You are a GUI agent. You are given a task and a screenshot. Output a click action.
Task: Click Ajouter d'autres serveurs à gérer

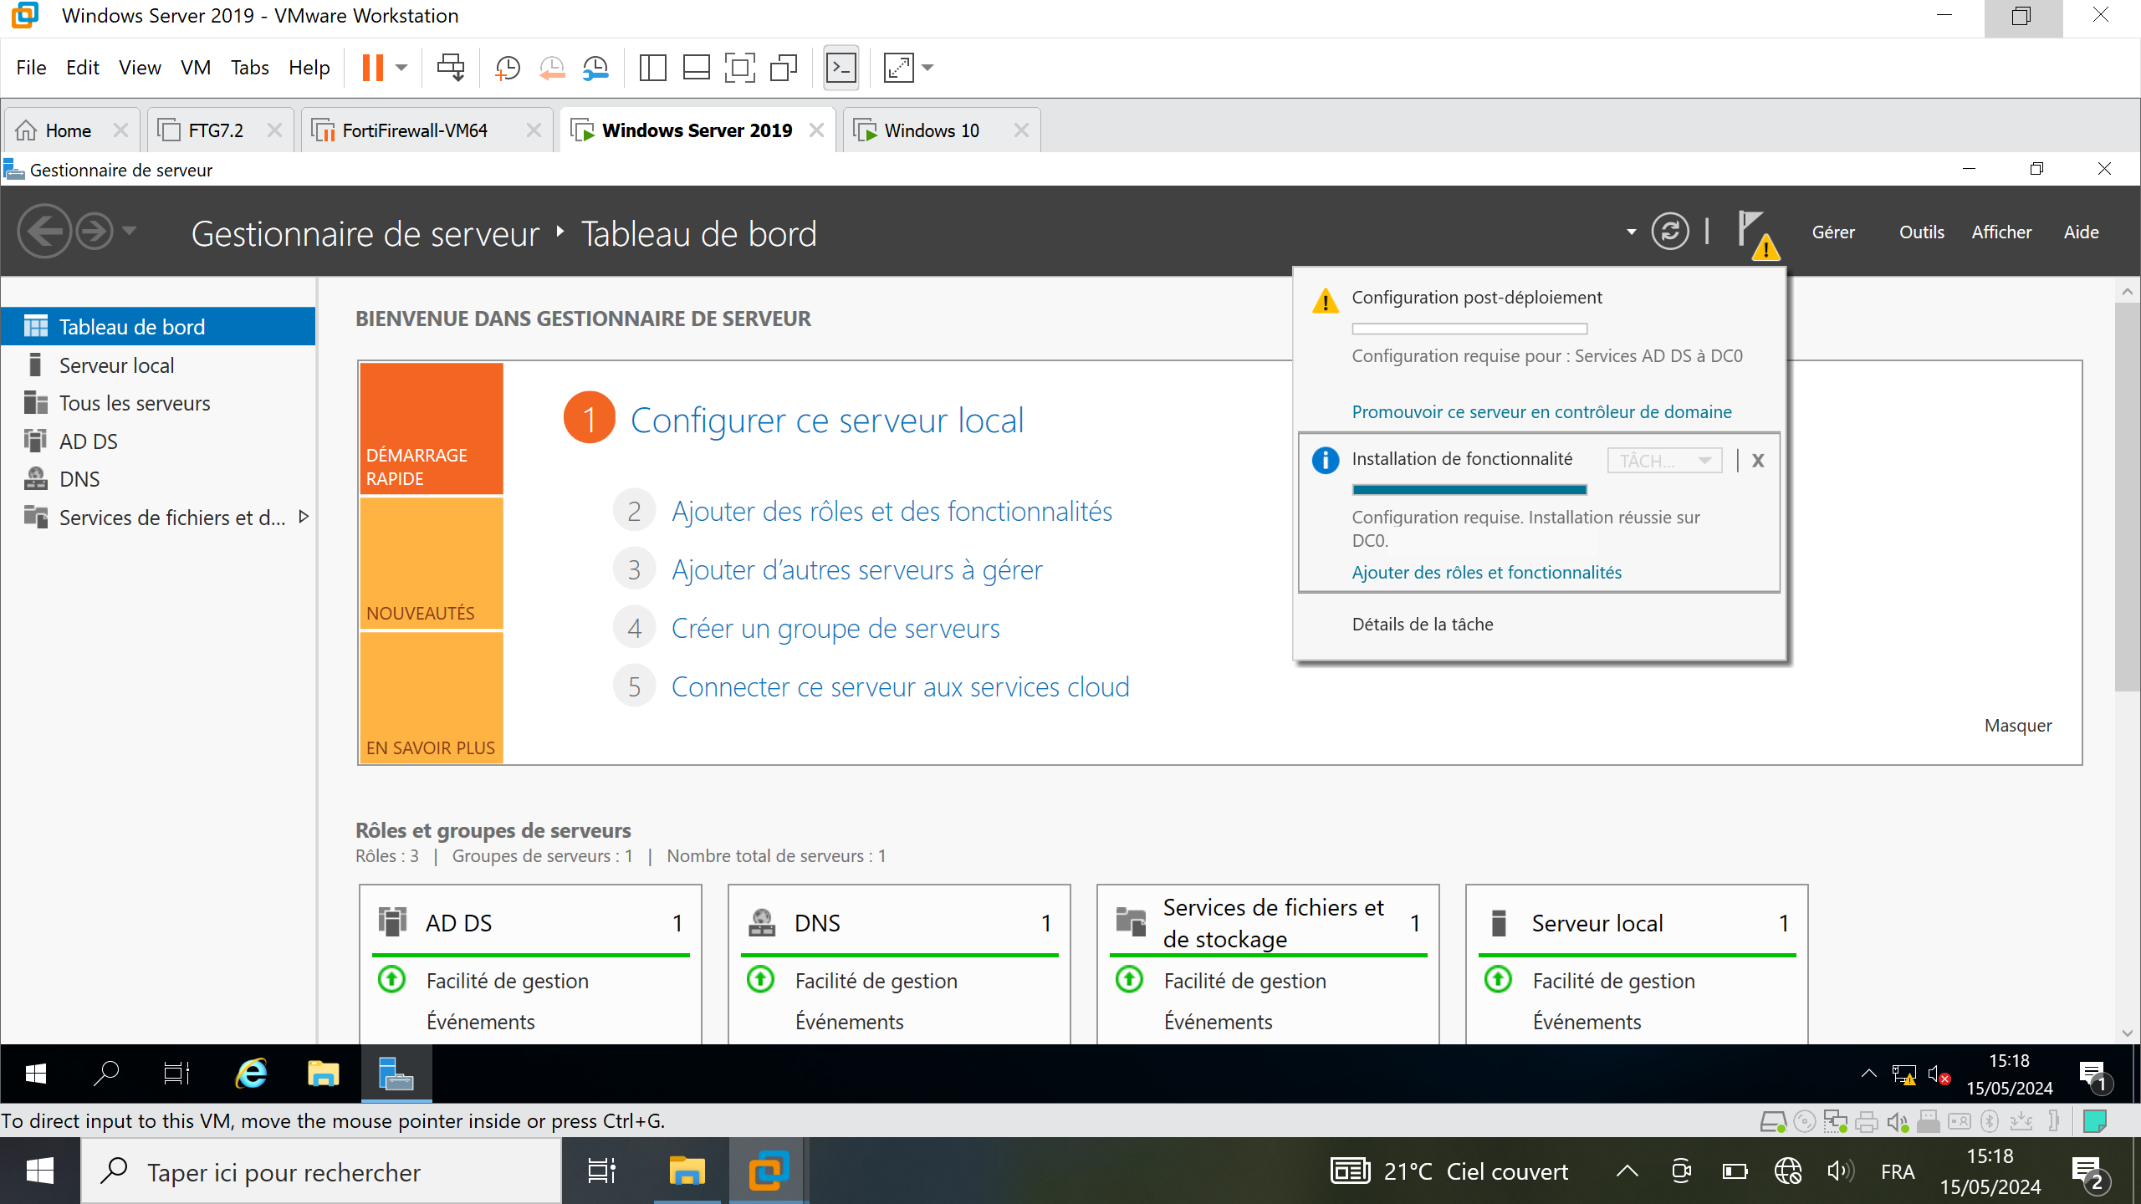[x=857, y=569]
